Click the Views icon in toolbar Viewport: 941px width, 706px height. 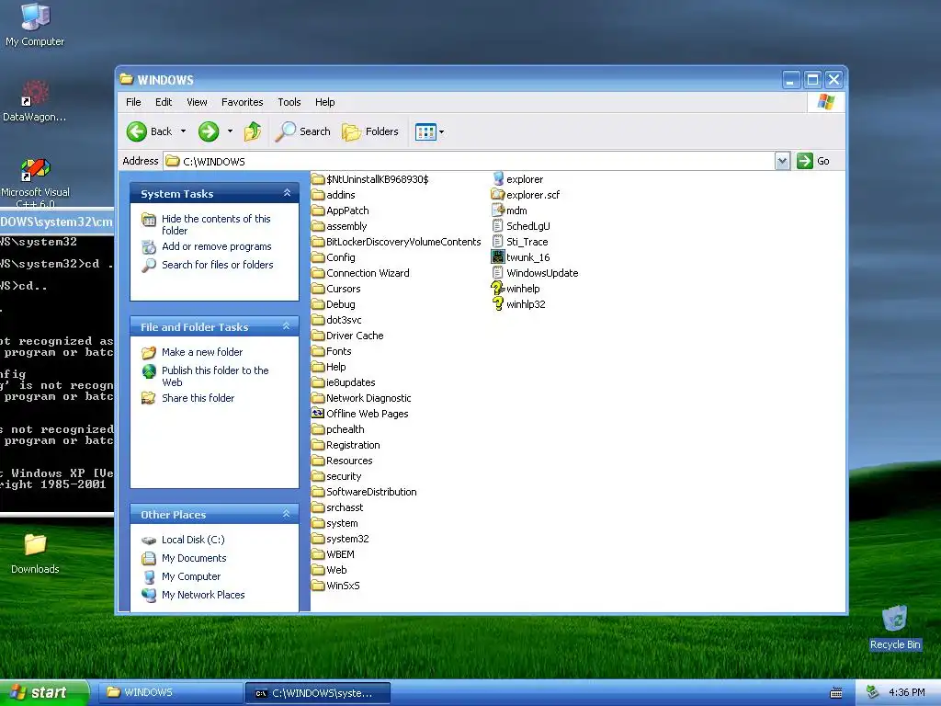coord(425,132)
